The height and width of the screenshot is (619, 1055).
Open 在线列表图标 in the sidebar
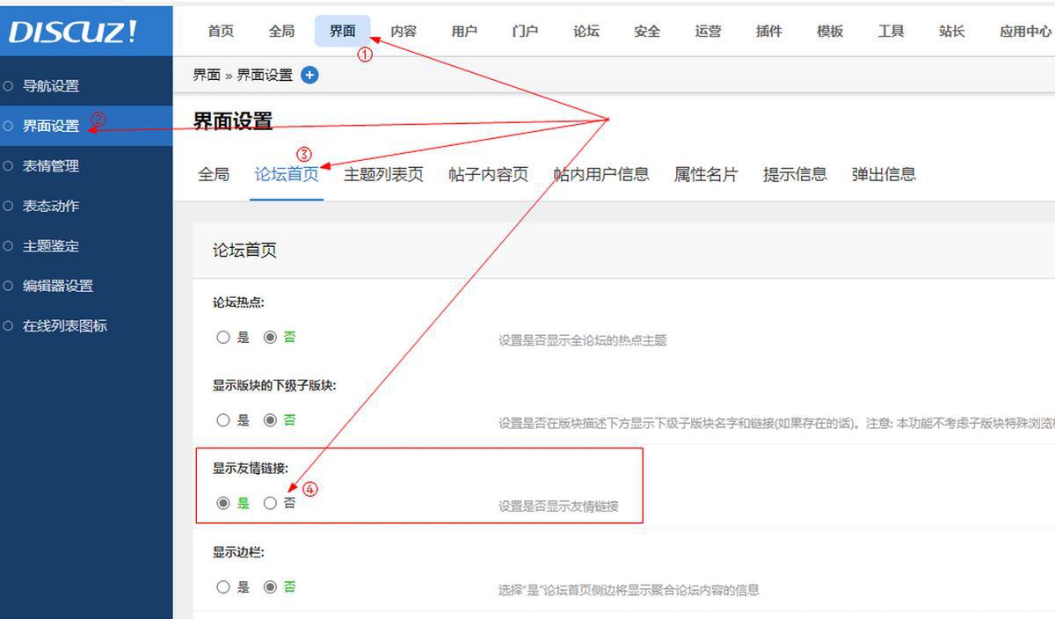[86, 326]
